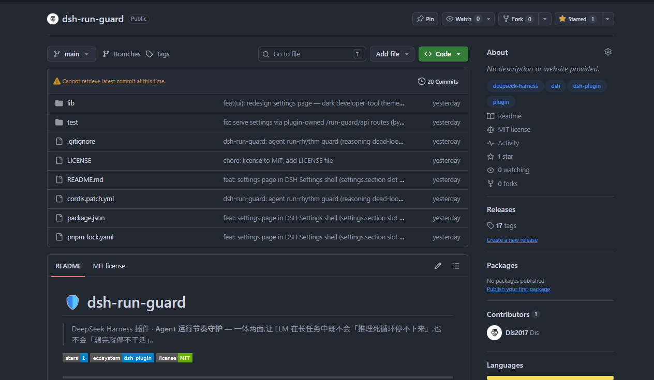Select the dsh topic tag
The height and width of the screenshot is (380, 654).
click(x=556, y=86)
